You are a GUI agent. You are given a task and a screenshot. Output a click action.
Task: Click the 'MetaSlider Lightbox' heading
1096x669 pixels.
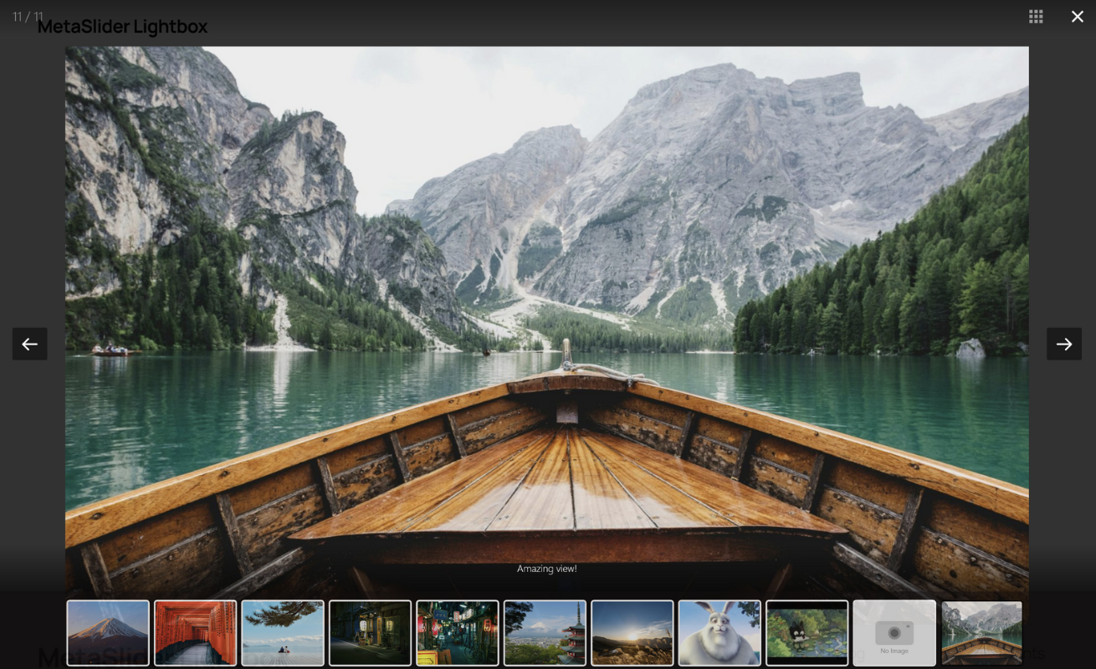coord(122,27)
